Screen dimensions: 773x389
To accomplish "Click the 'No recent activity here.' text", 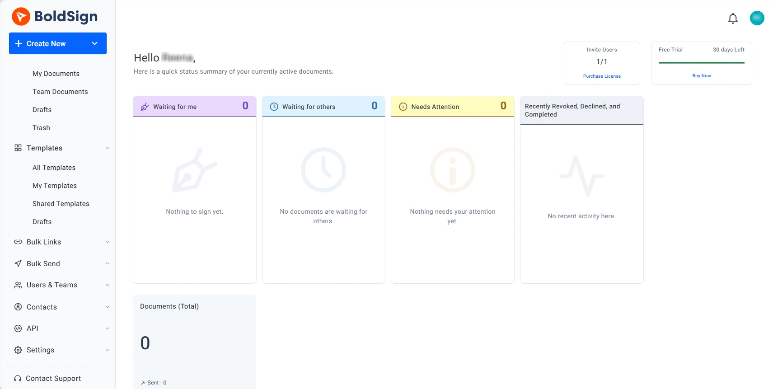I will (582, 216).
